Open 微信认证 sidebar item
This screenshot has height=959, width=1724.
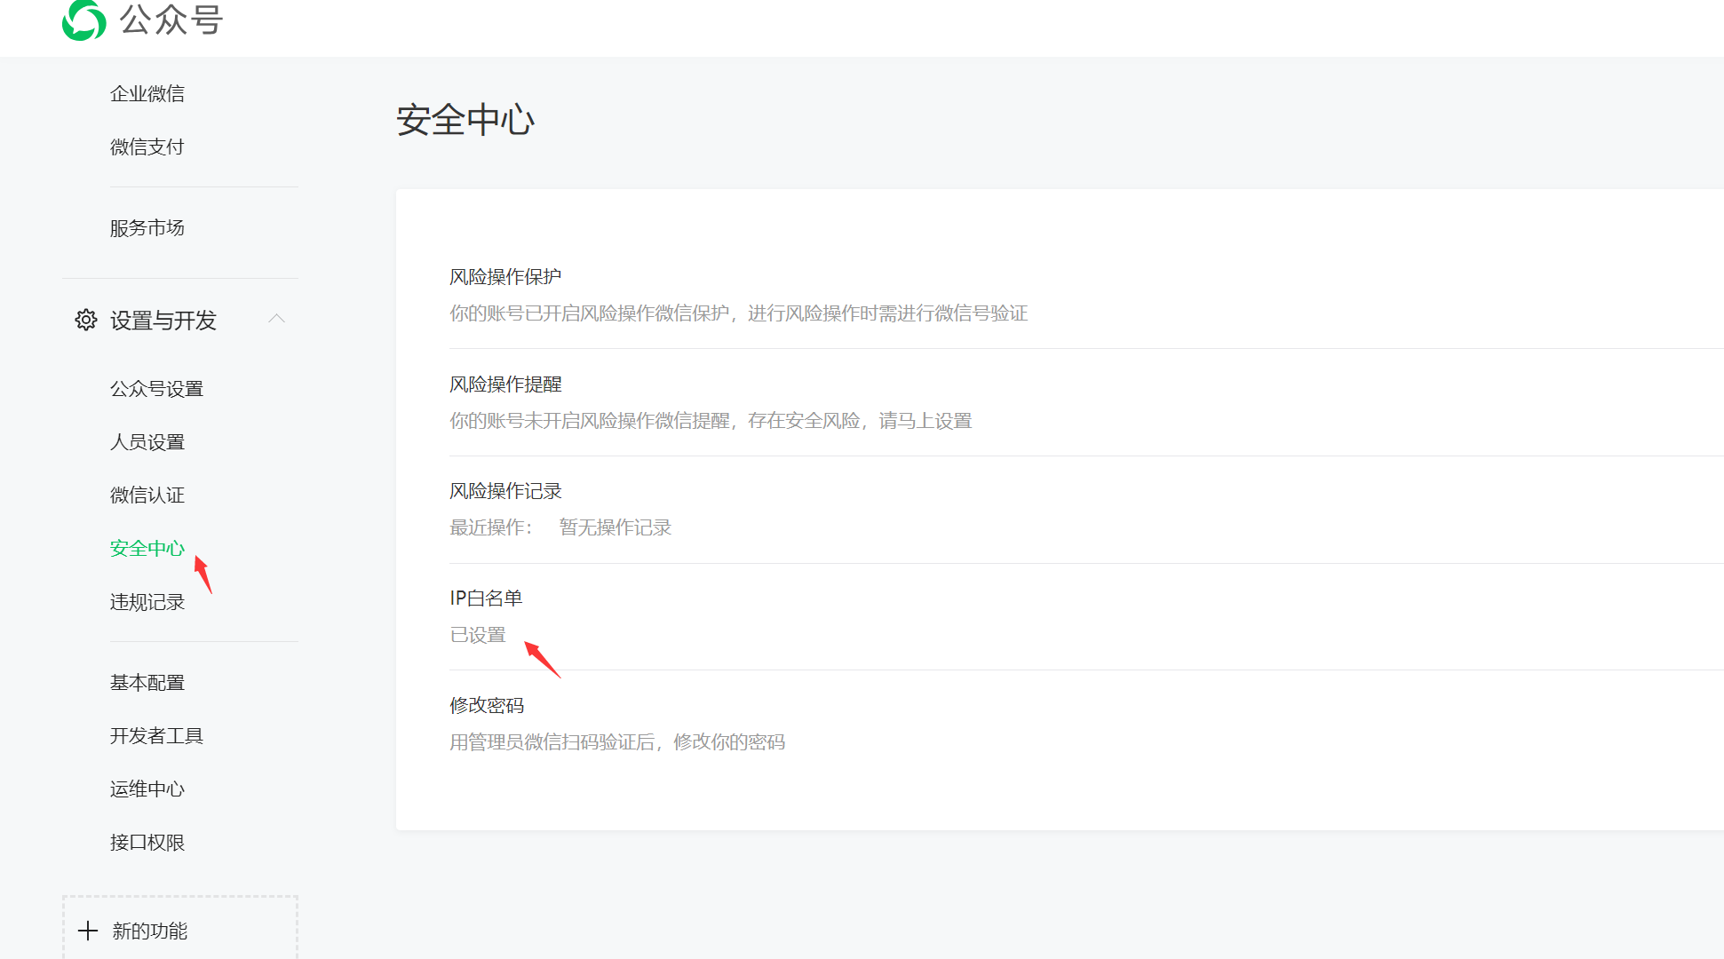147,495
